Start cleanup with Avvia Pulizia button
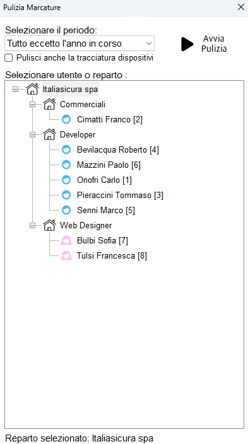The image size is (248, 444). point(204,44)
